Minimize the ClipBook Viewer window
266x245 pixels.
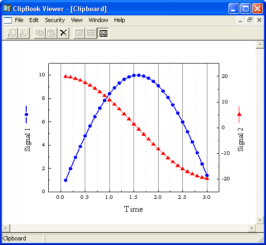pos(233,9)
